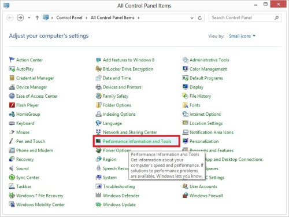The height and width of the screenshot is (217, 289).
Task: Expand chevron after Control Panel breadcrumb
Action: tap(86, 18)
